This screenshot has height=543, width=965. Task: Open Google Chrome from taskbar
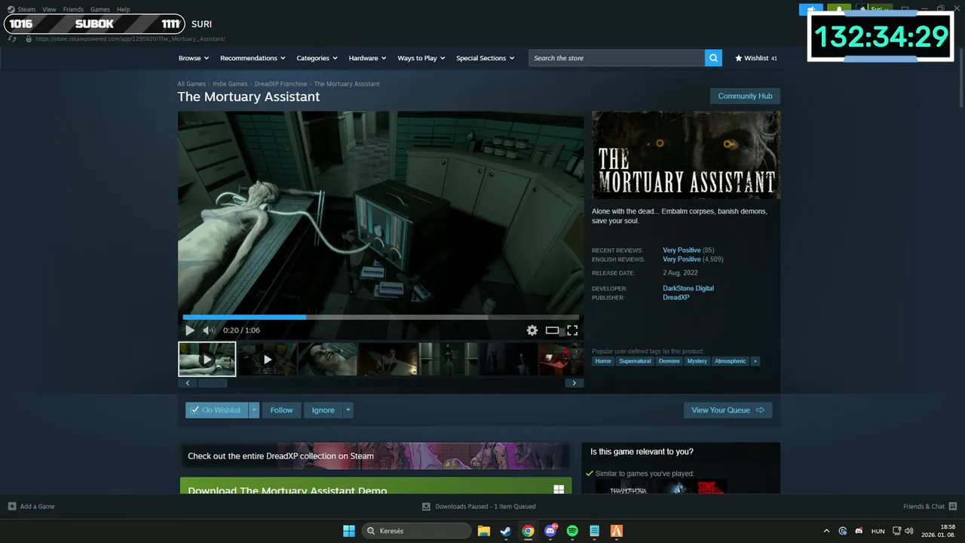528,531
